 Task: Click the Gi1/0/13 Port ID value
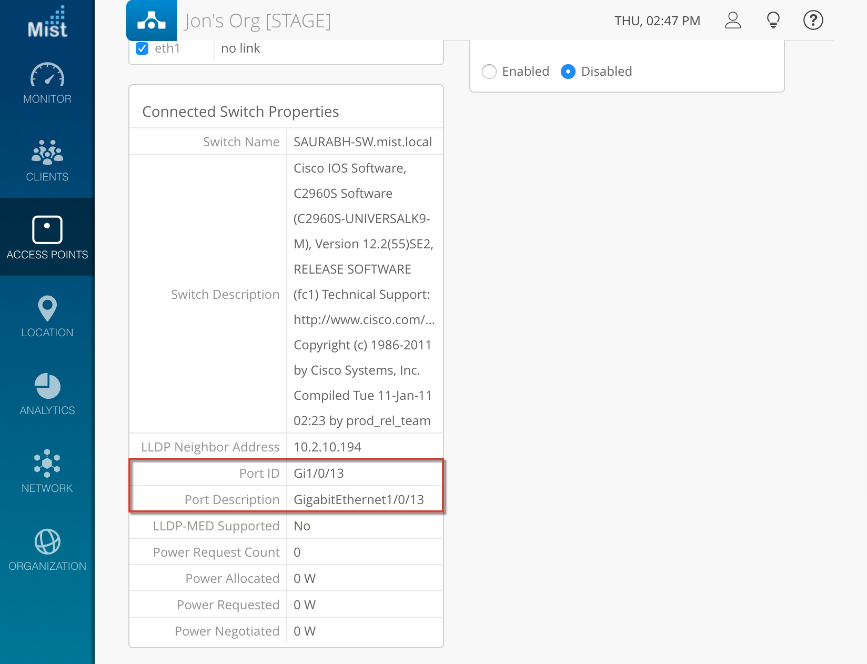[319, 474]
